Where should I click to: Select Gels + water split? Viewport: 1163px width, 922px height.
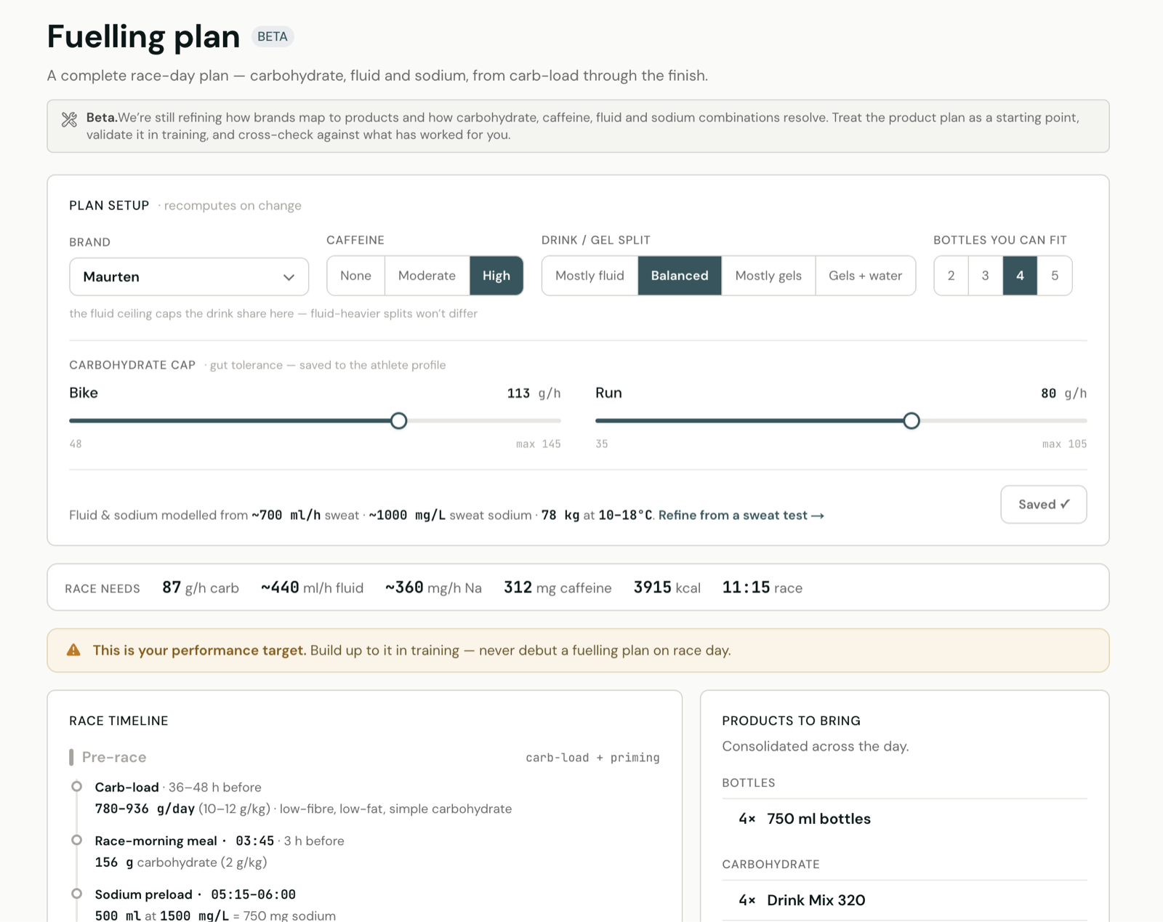point(865,276)
